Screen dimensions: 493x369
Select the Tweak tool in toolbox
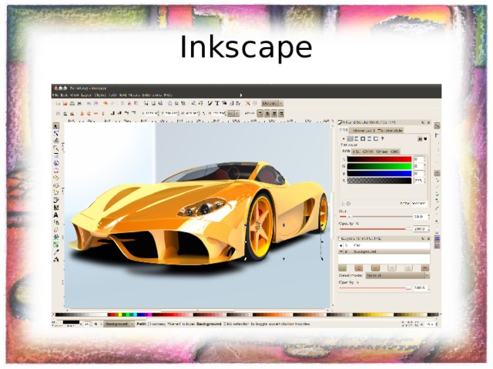56,141
